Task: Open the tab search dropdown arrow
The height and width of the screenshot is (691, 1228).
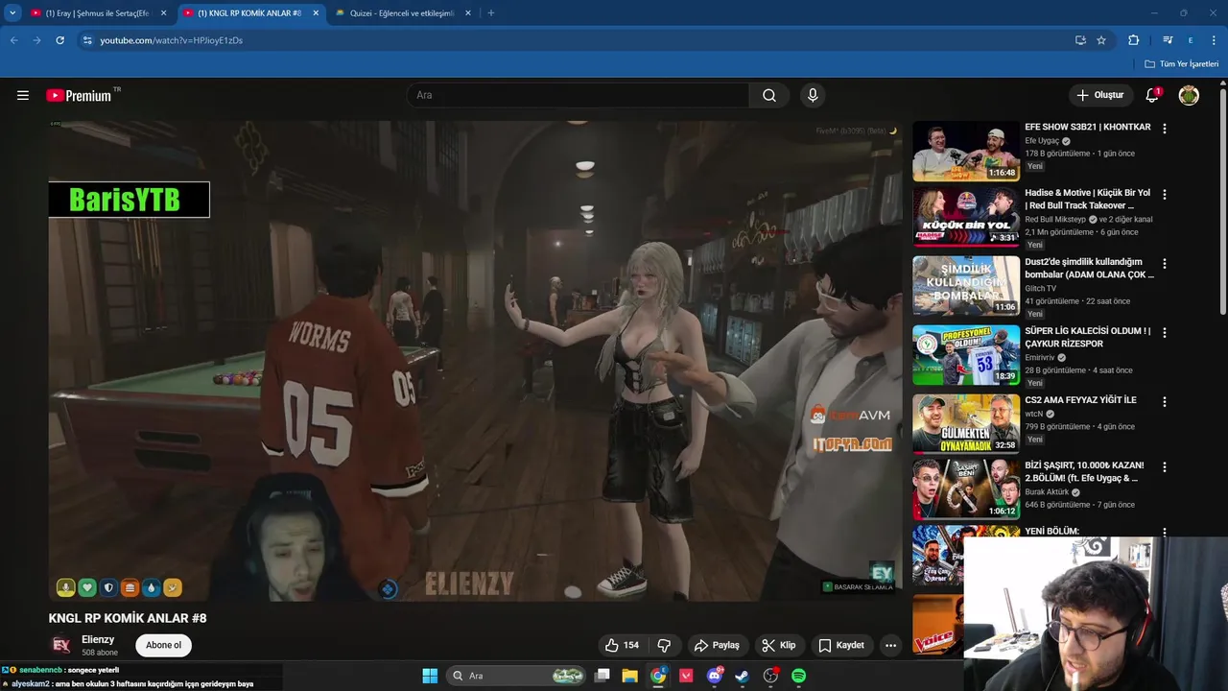Action: pyautogui.click(x=12, y=13)
